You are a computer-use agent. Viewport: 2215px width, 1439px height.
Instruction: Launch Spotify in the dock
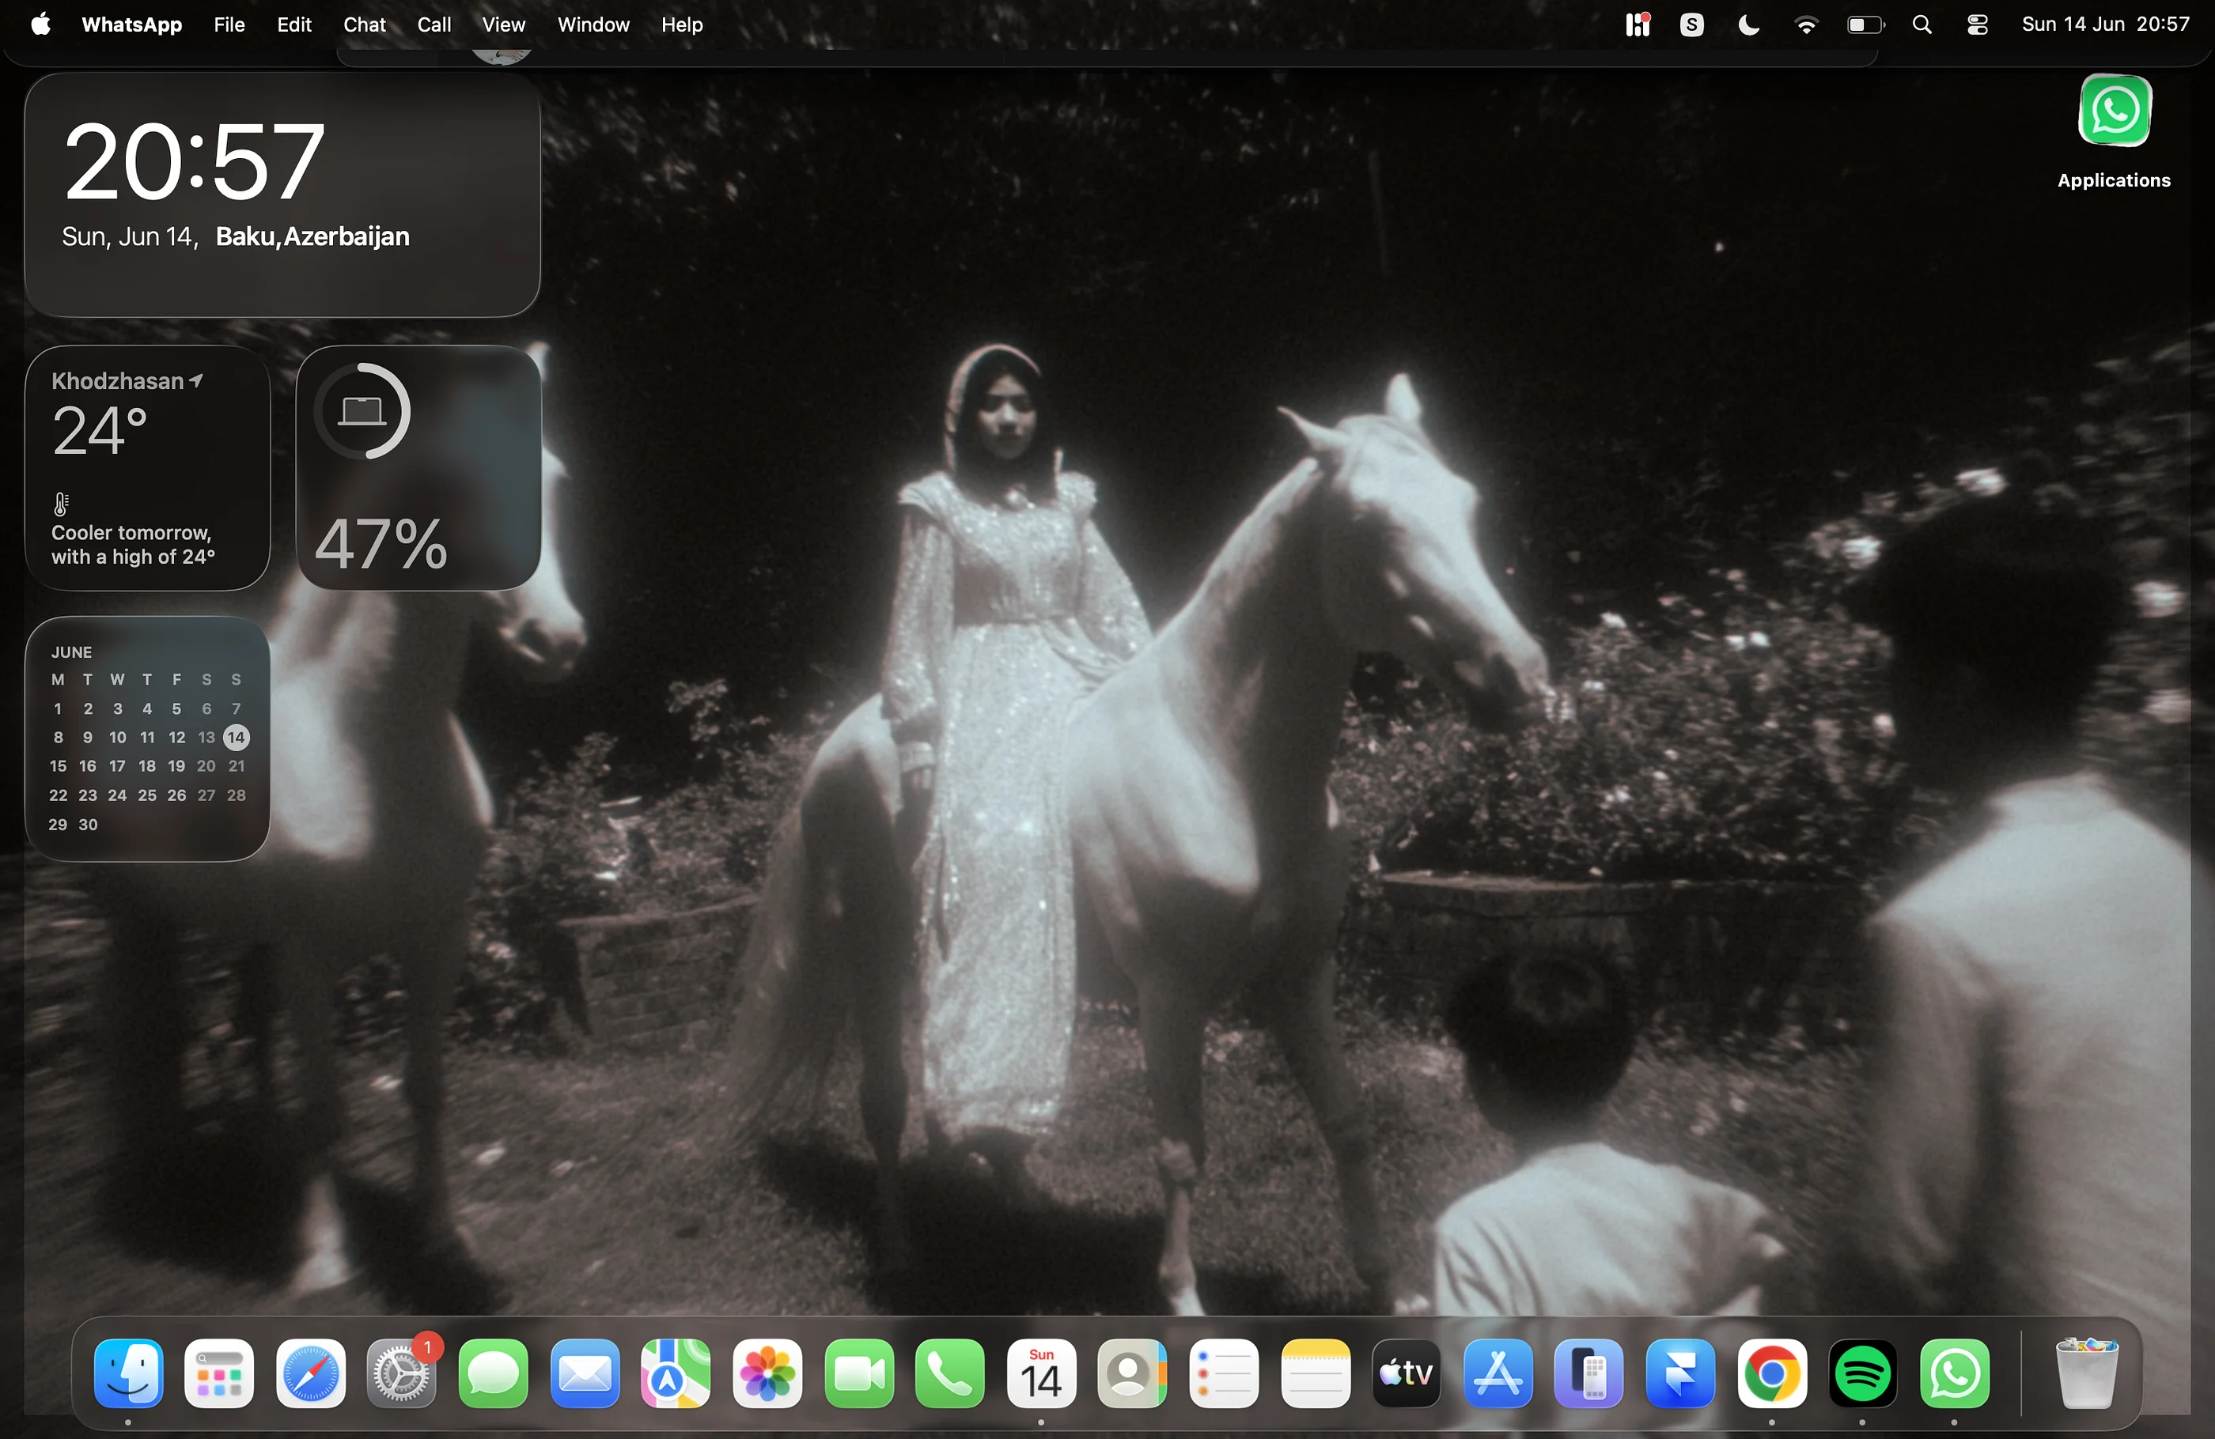coord(1862,1374)
